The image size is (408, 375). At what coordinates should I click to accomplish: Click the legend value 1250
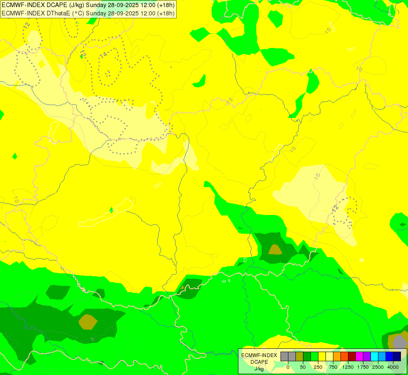[348, 367]
